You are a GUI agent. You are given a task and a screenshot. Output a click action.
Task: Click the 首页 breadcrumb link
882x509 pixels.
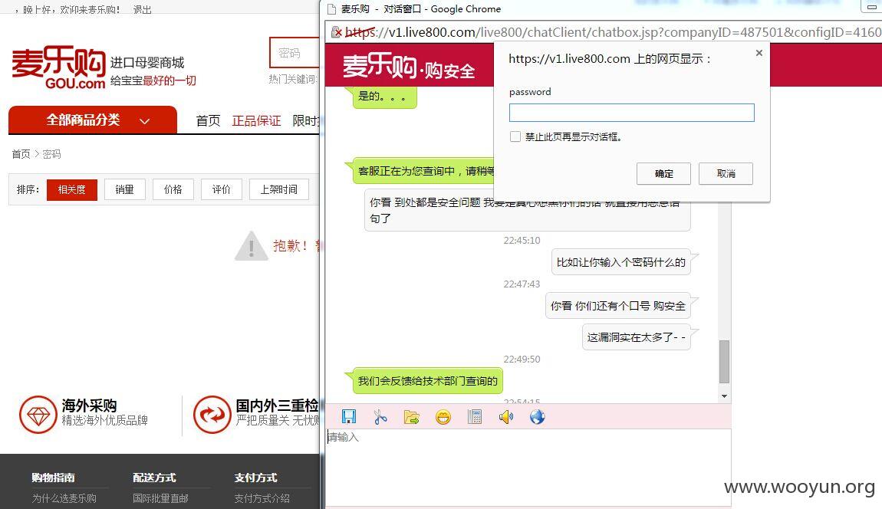click(21, 154)
